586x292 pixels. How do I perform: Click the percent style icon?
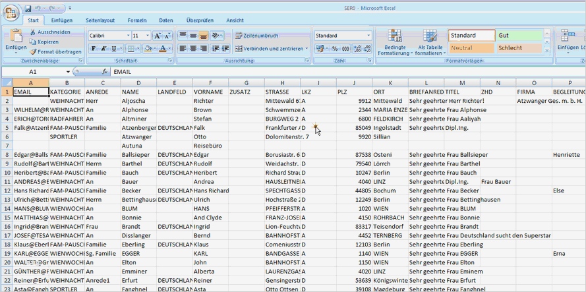coord(335,49)
